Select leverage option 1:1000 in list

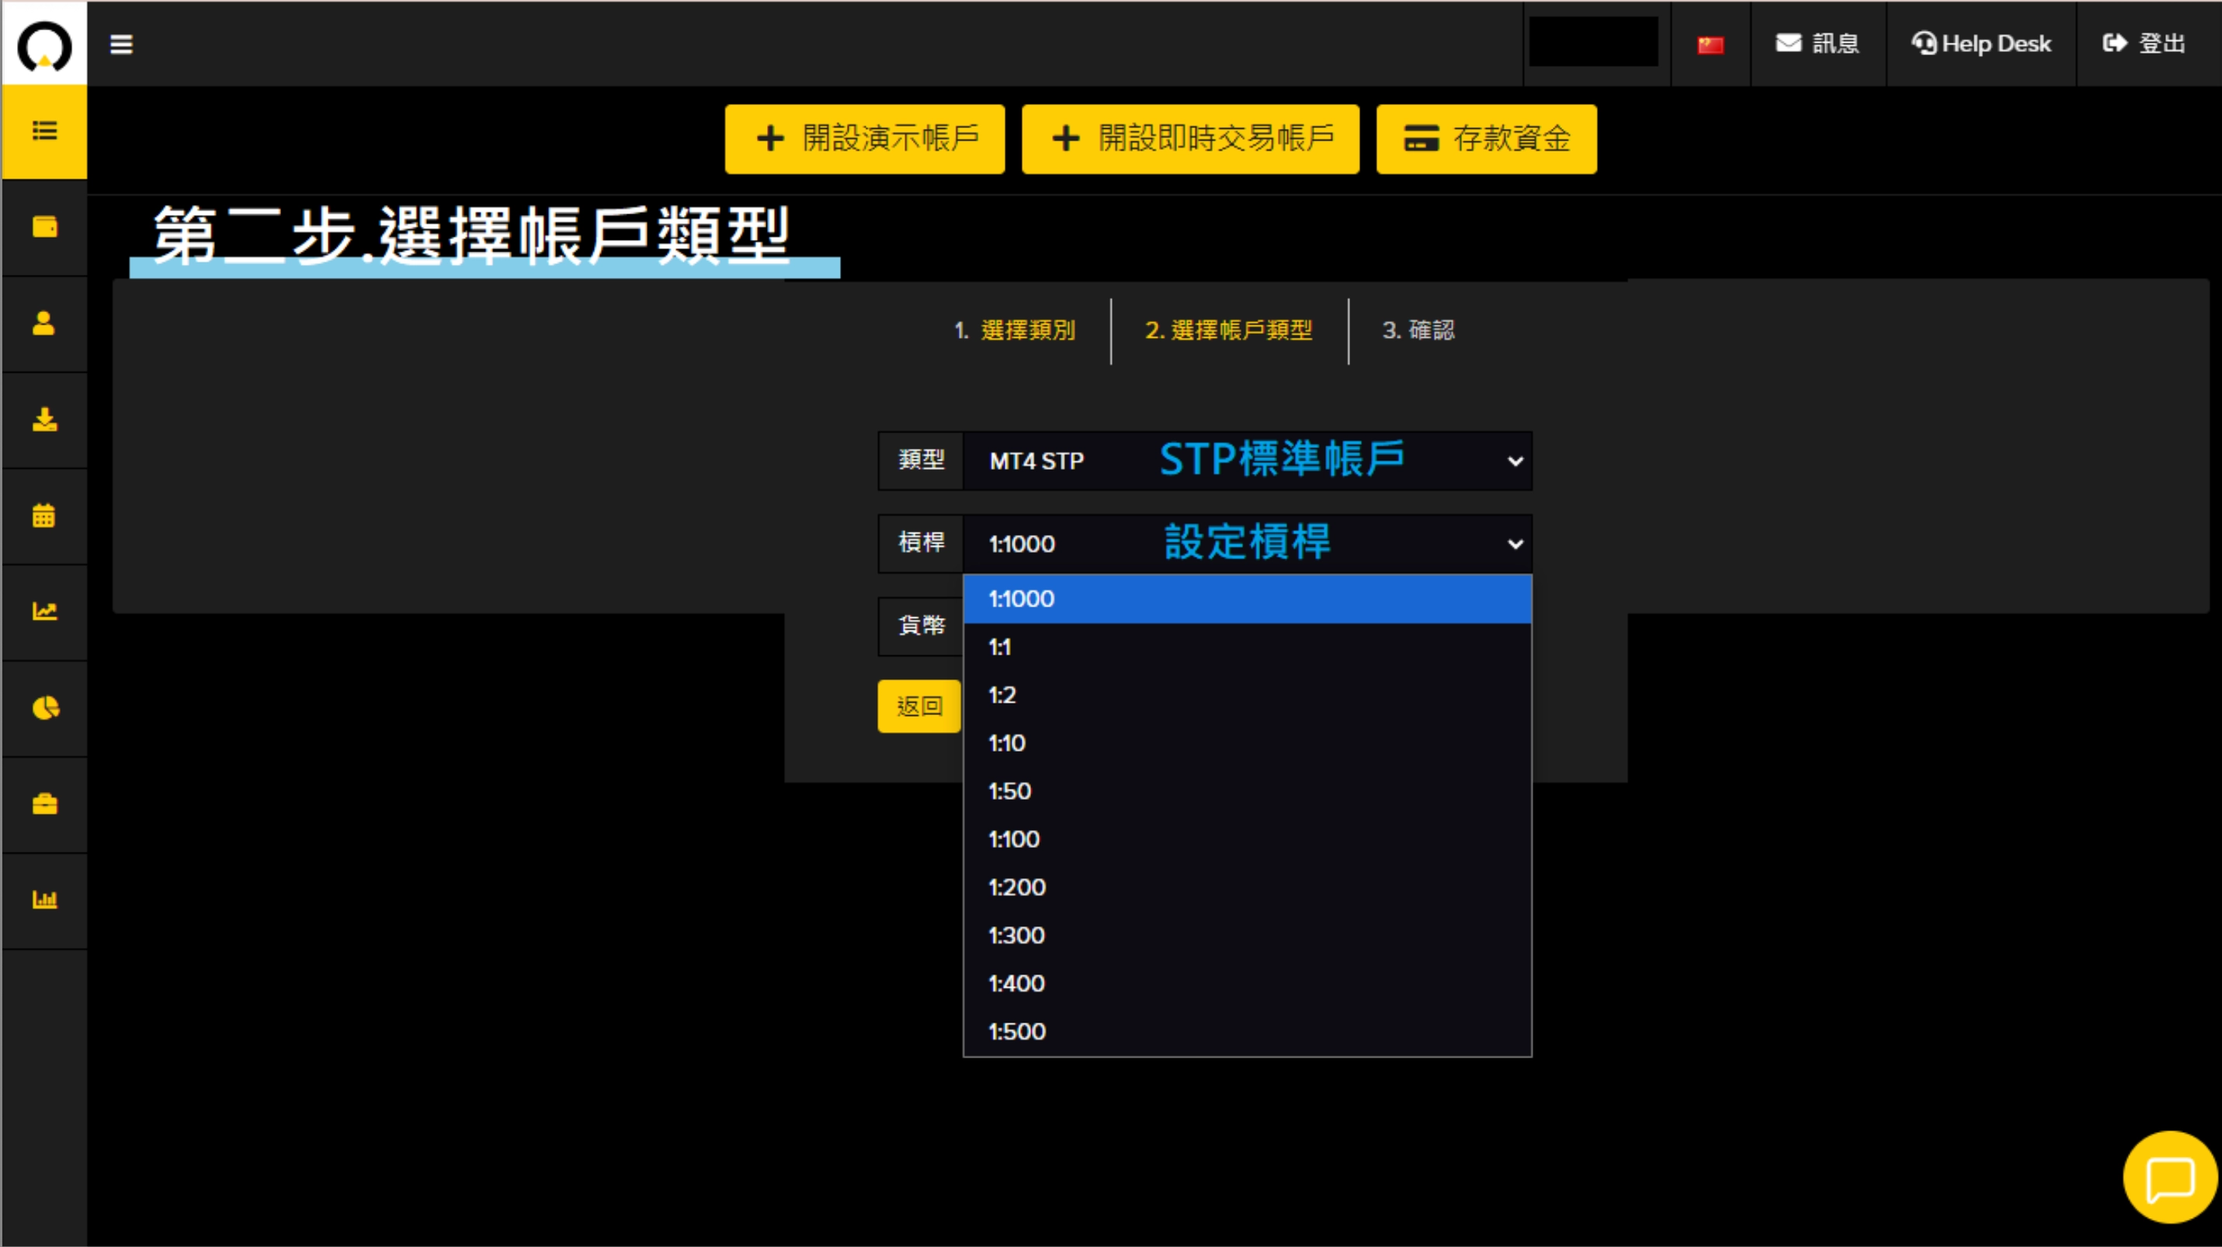[1248, 599]
